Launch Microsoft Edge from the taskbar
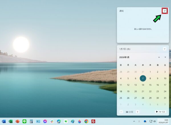Image resolution: width=171 pixels, height=125 pixels. point(59,121)
